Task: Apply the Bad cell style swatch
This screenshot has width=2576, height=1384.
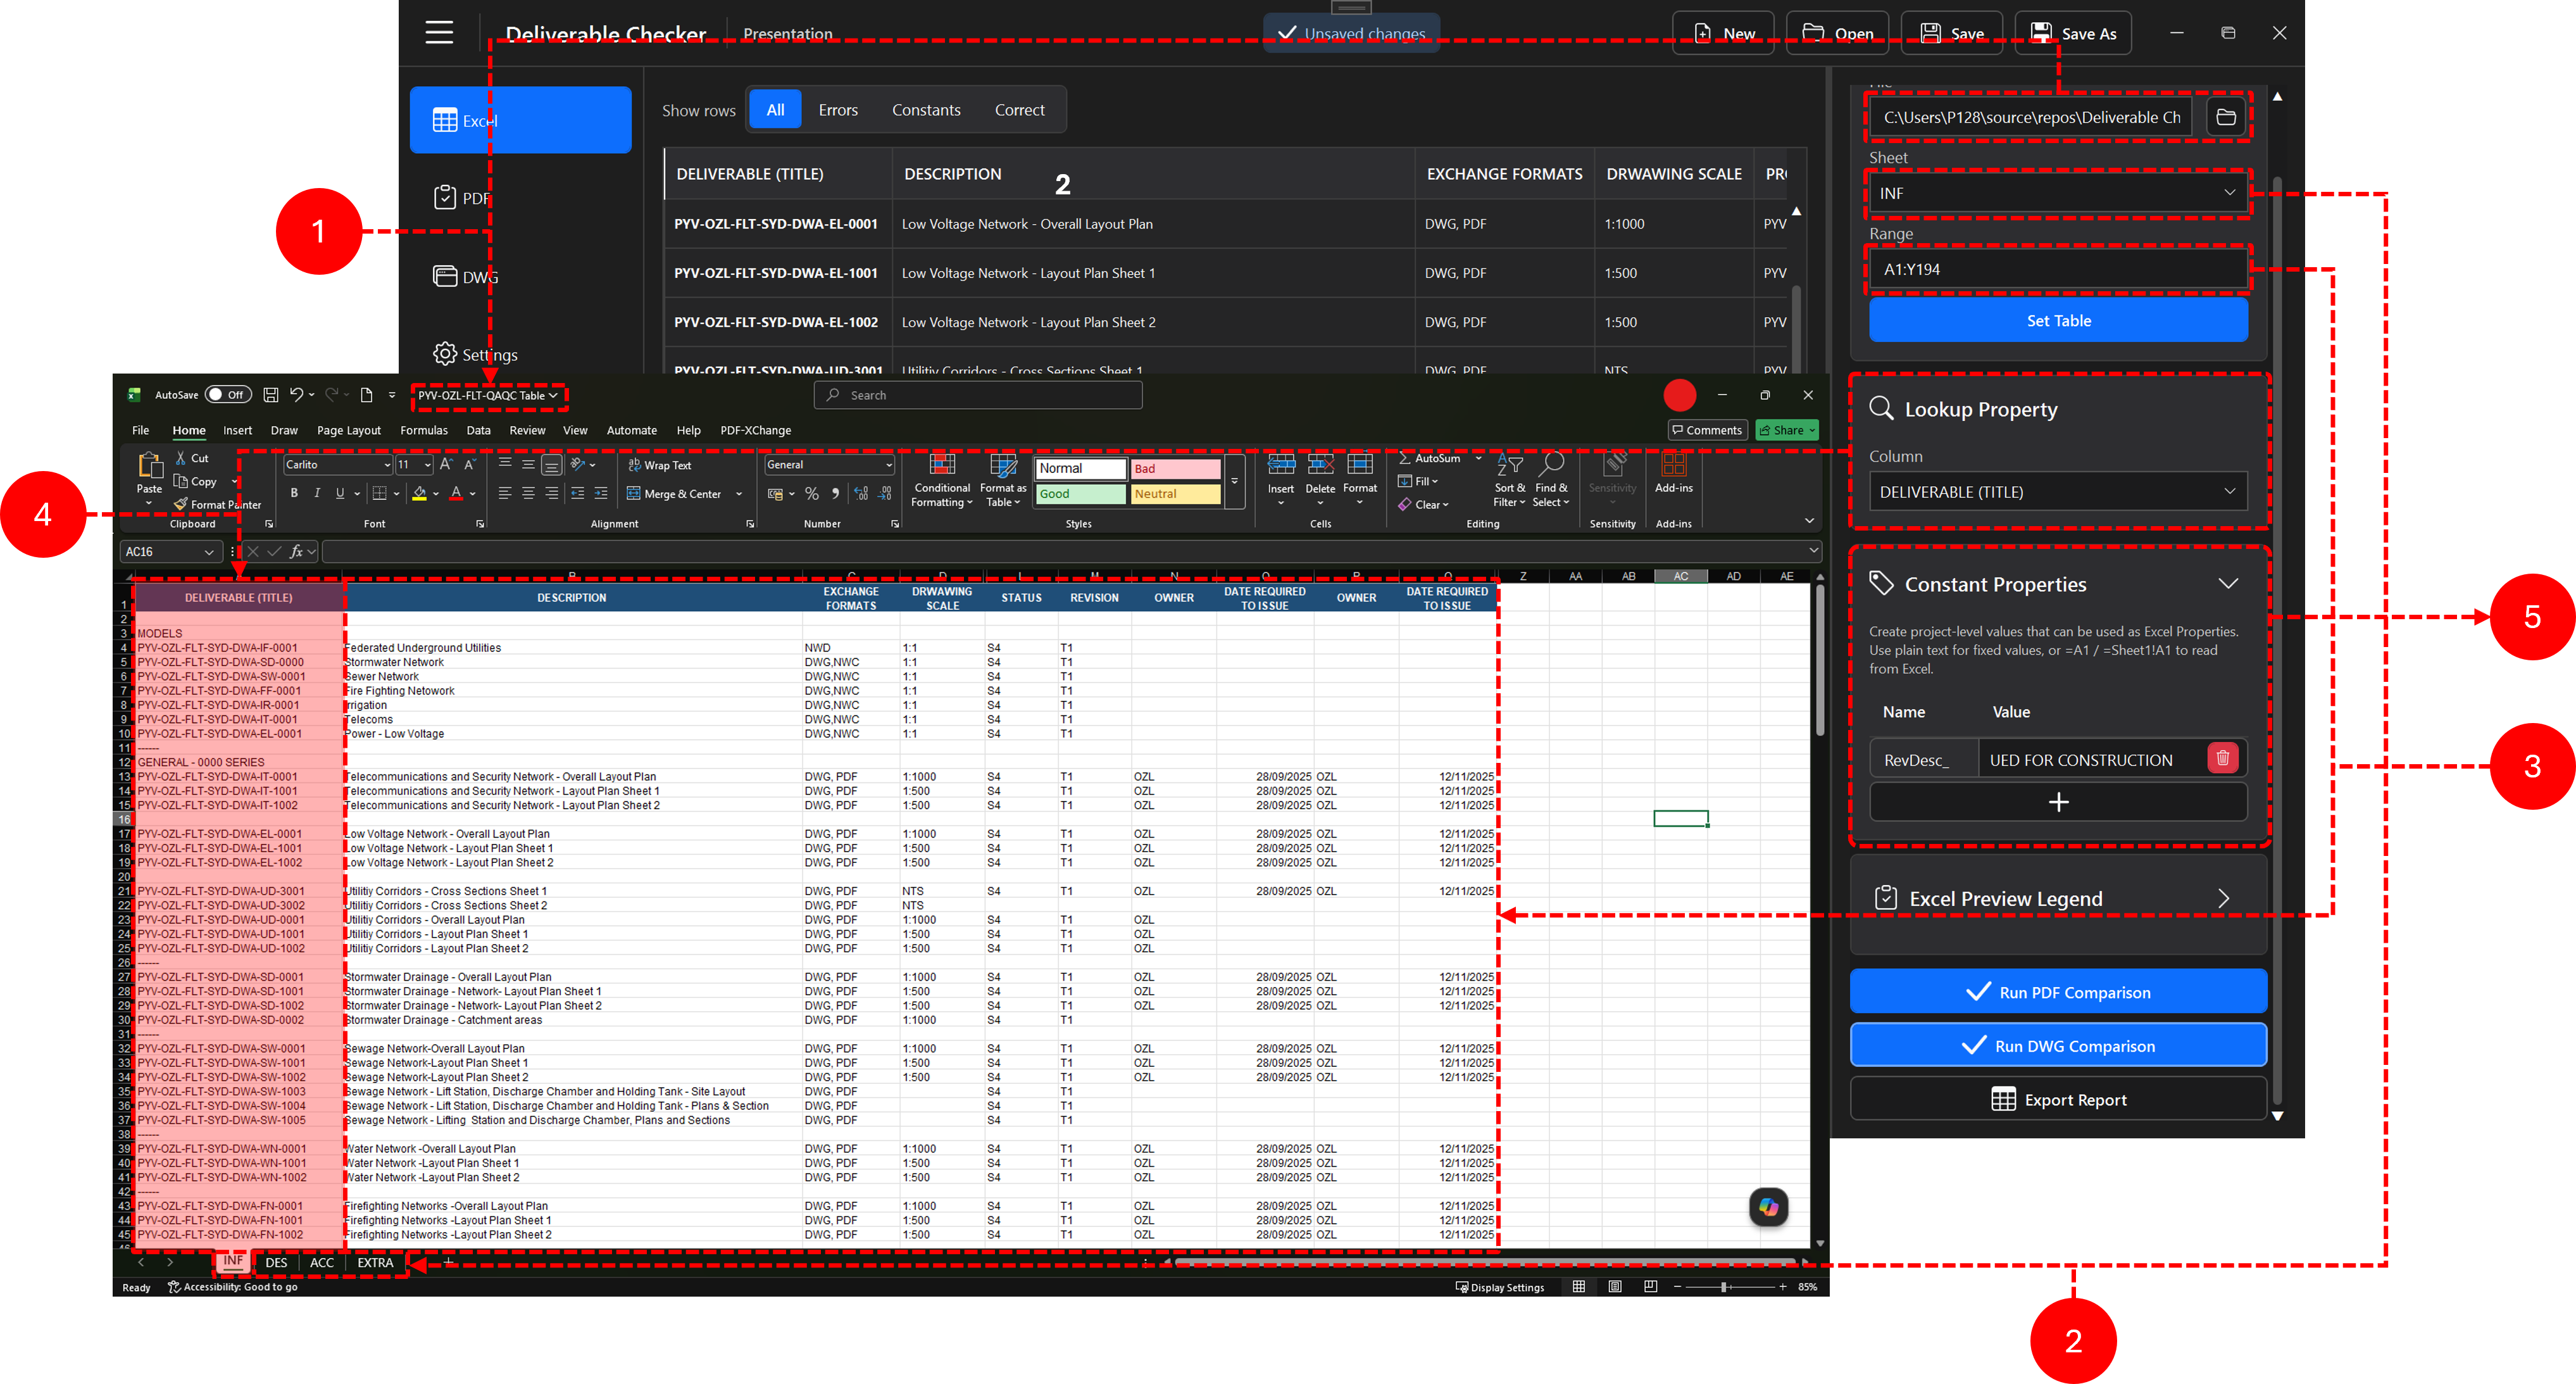Action: (x=1175, y=468)
